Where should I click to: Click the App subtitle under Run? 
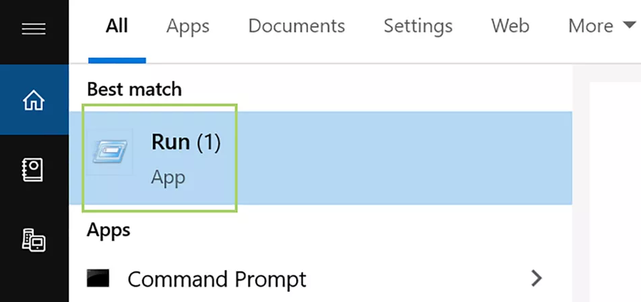point(168,178)
